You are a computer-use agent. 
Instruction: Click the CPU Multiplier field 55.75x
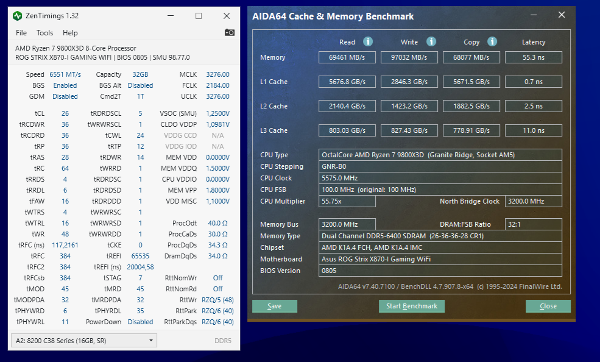[347, 201]
